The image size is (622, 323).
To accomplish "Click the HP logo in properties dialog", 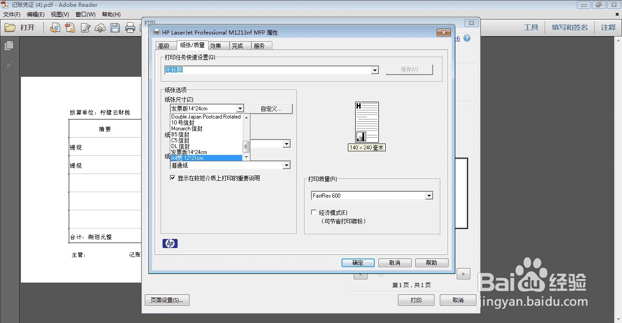I will click(170, 243).
